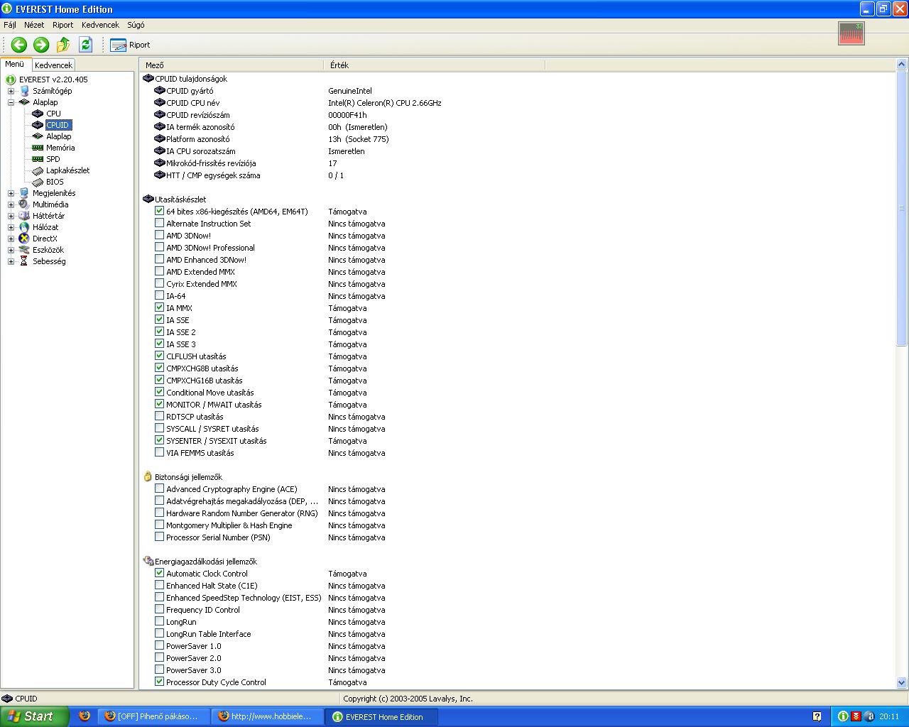
Task: Click the help question mark tray icon
Action: point(817,716)
